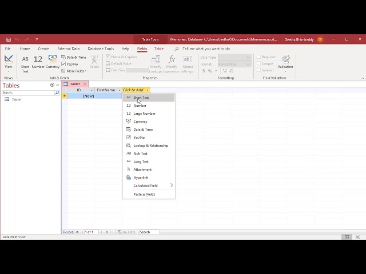Click the Decrease Decimals icon

pyautogui.click(x=232, y=71)
